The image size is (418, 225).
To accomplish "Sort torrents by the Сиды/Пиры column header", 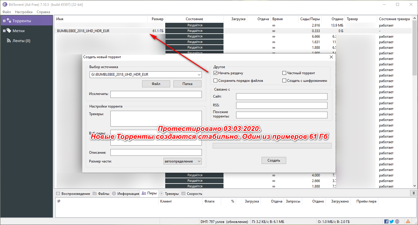I will click(x=310, y=19).
